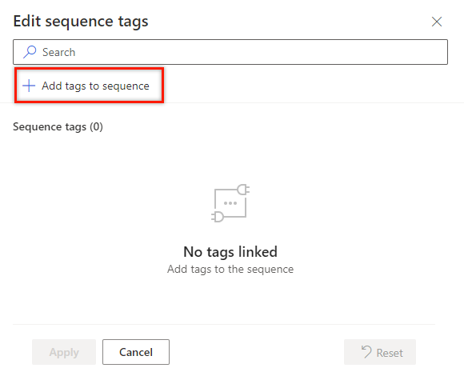This screenshot has width=464, height=388.
Task: Click the Add tags to the sequence hint
Action: [230, 270]
